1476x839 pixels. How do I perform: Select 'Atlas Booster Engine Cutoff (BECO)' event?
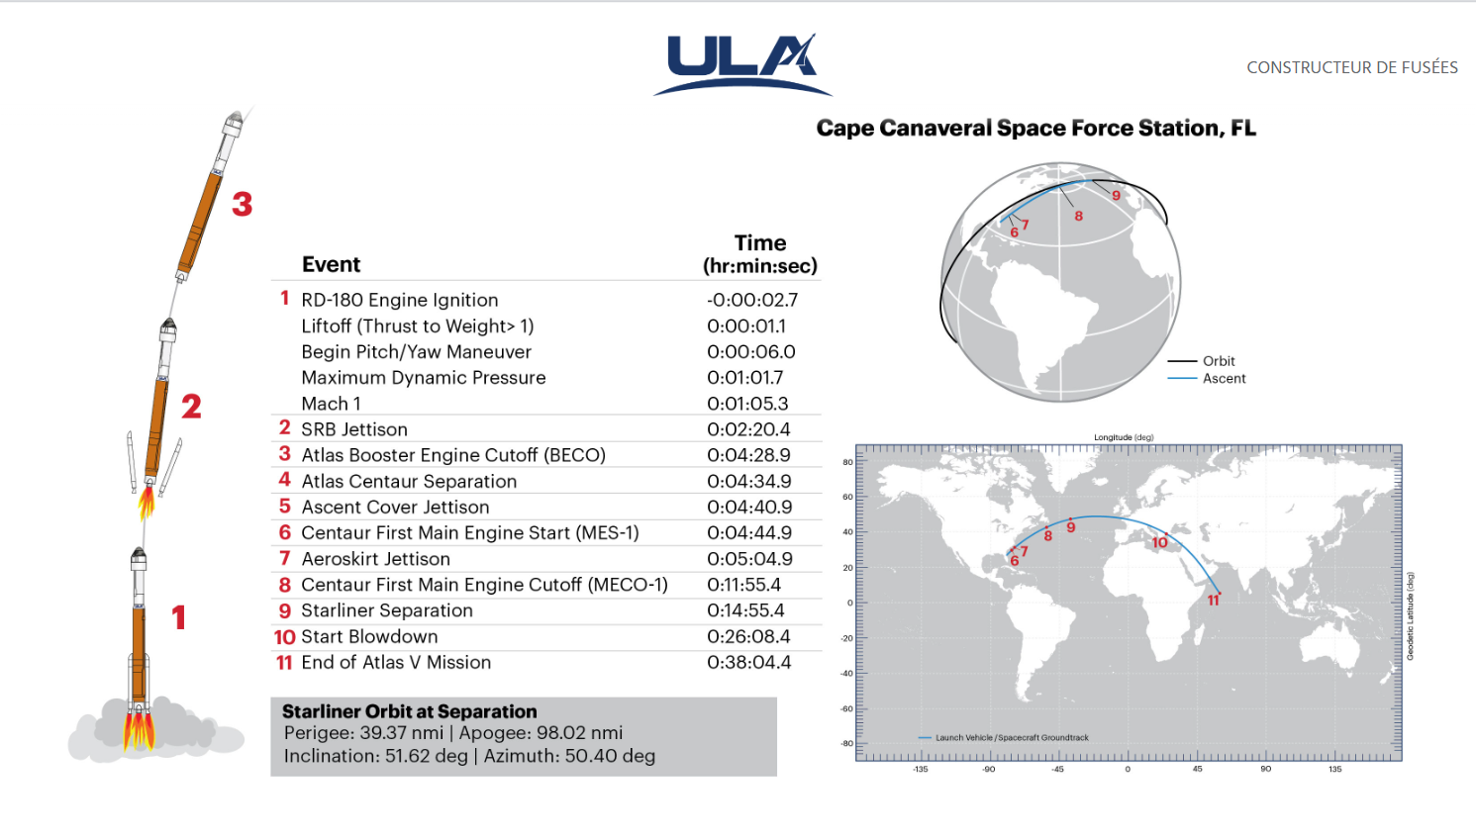pos(453,455)
